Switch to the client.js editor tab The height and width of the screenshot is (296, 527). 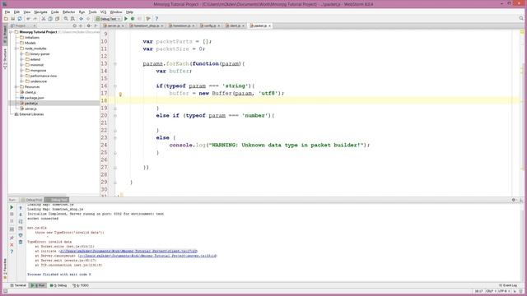pos(235,25)
